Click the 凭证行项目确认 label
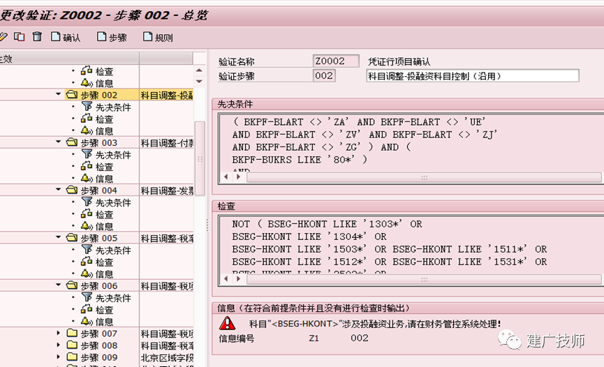Viewport: 604px width, 367px height. coord(399,61)
